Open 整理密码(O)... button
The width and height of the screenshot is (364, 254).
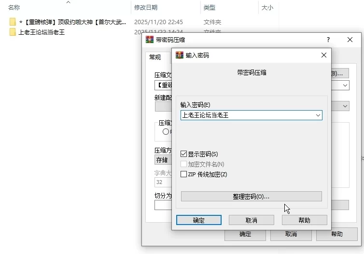tap(252, 197)
